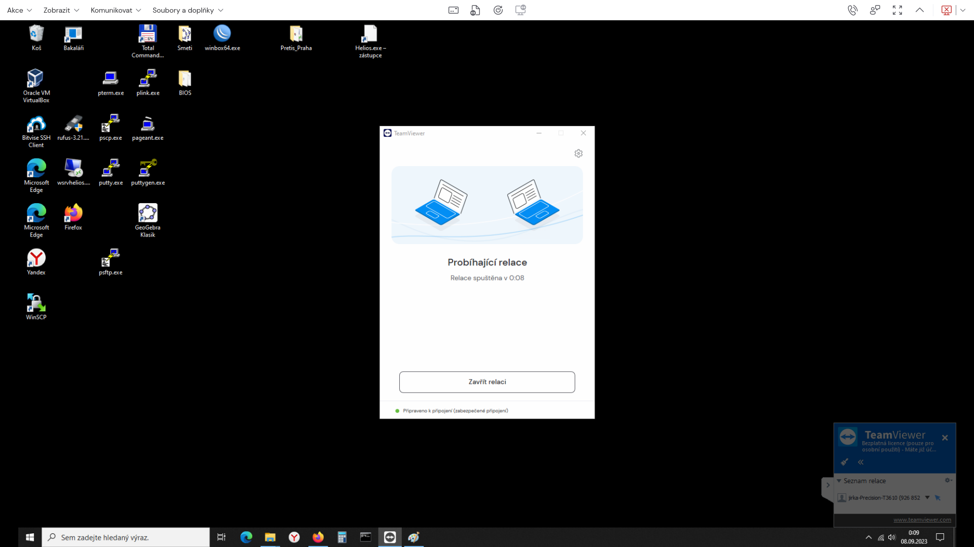Collapse the Seznam relace section
Viewport: 974px width, 547px height.
(x=840, y=481)
